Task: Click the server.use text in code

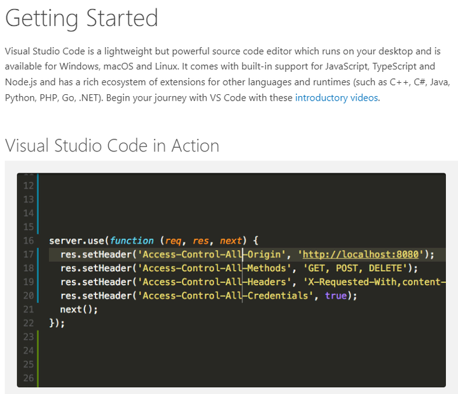Action: 76,241
